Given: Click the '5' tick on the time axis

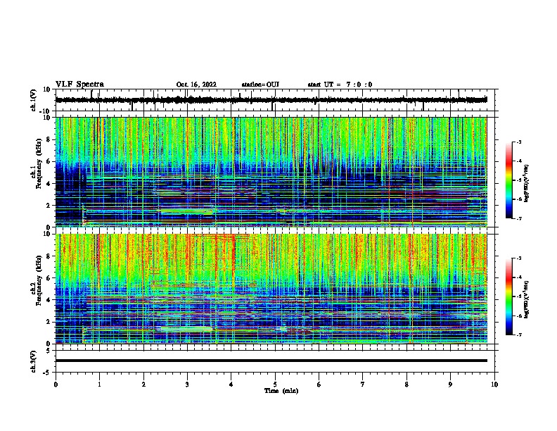Looking at the screenshot, I should coord(275,385).
